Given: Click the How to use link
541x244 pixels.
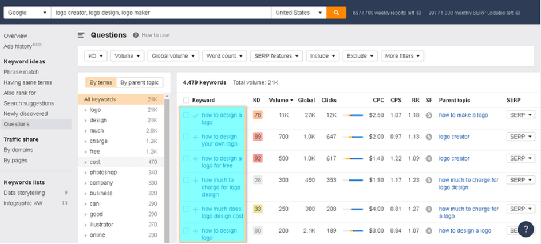Looking at the screenshot, I should pyautogui.click(x=156, y=35).
